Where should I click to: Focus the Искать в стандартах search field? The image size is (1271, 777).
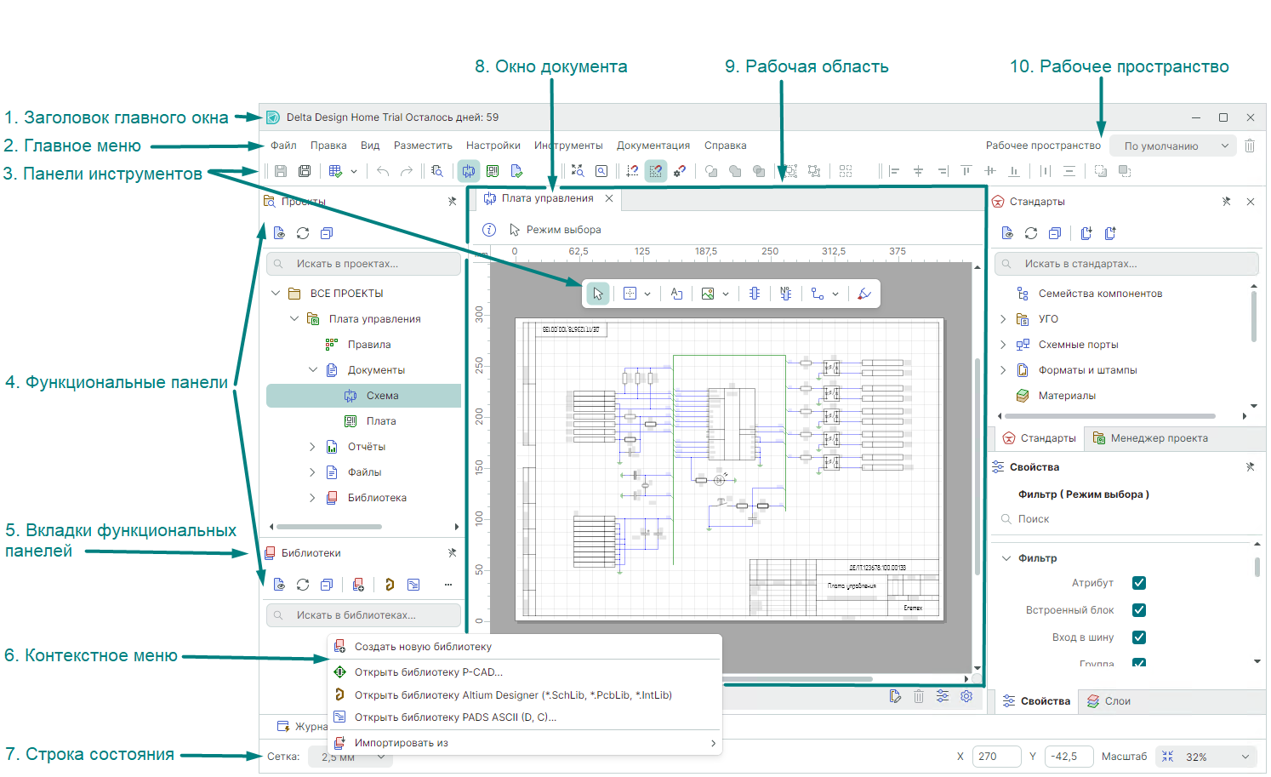tap(1126, 264)
